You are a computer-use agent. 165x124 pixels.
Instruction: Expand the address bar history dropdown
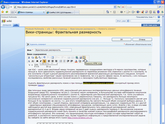tap(115, 7)
